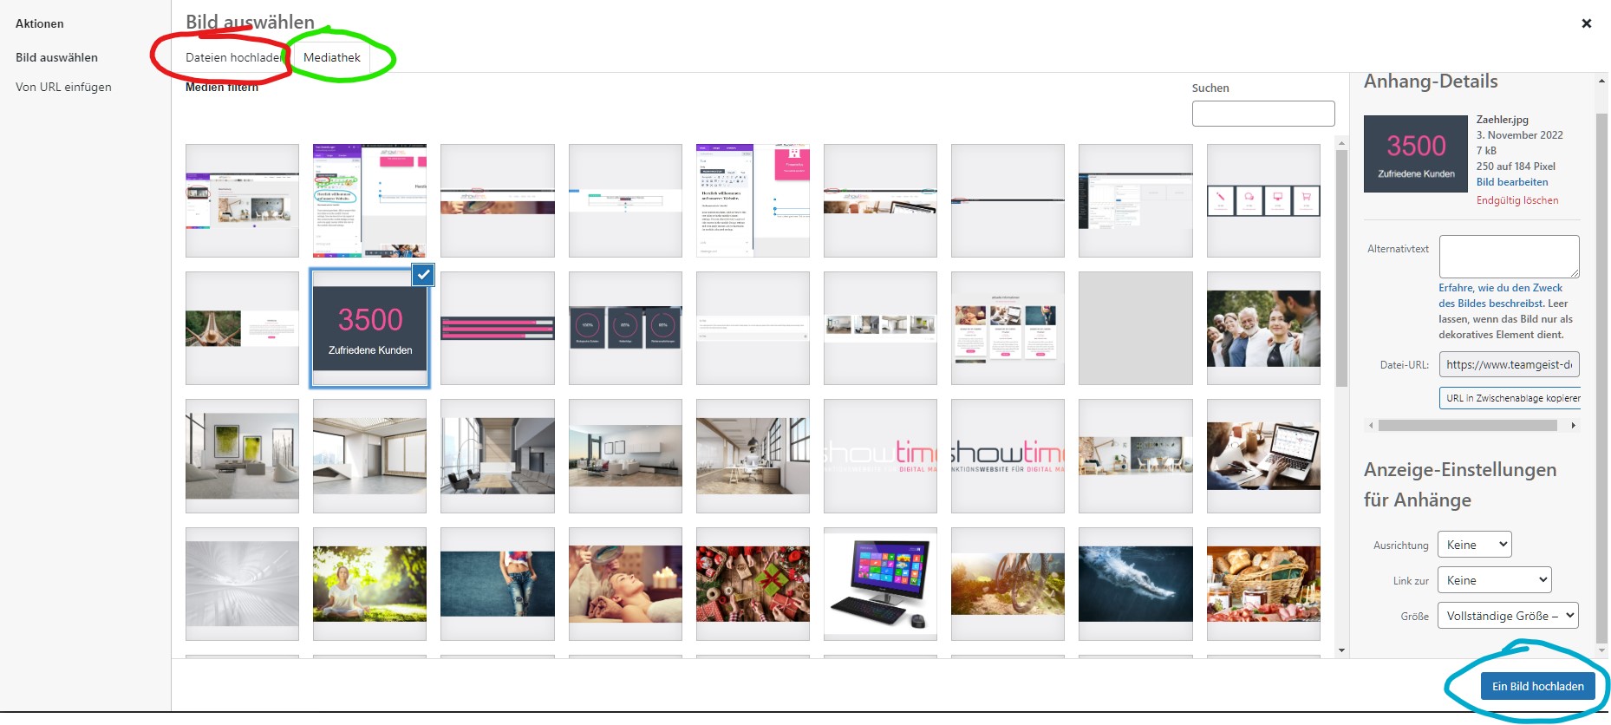Select the living room with green painting thumbnail
The image size is (1611, 725).
coord(242,456)
